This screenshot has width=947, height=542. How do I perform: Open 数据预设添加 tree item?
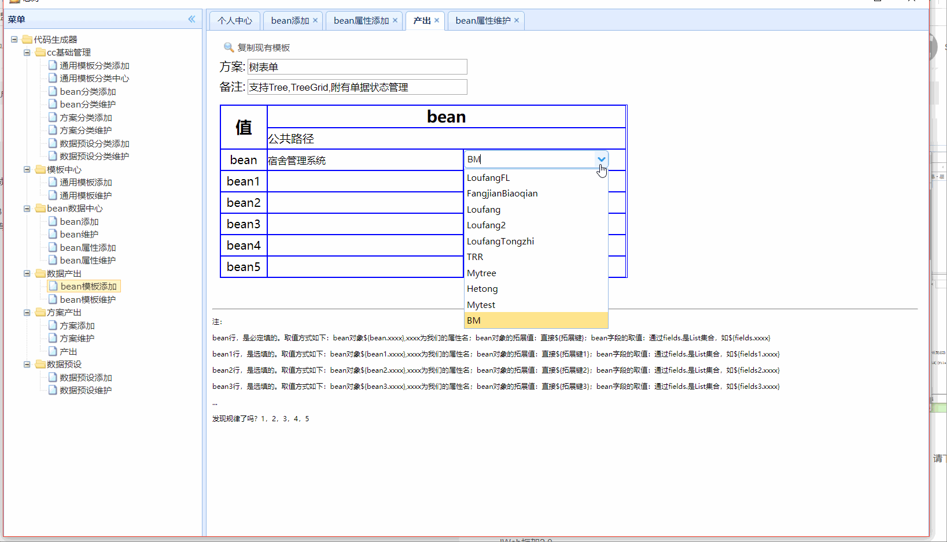(86, 378)
